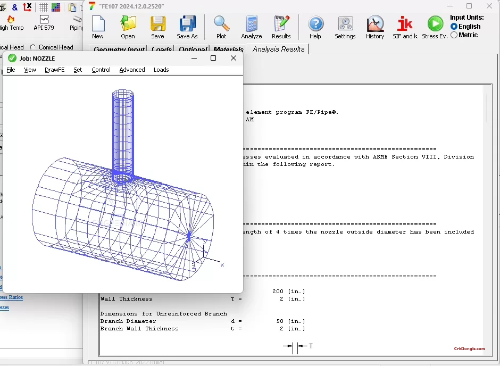The image size is (500, 366).
Task: Open the Advanced menu
Action: point(132,70)
